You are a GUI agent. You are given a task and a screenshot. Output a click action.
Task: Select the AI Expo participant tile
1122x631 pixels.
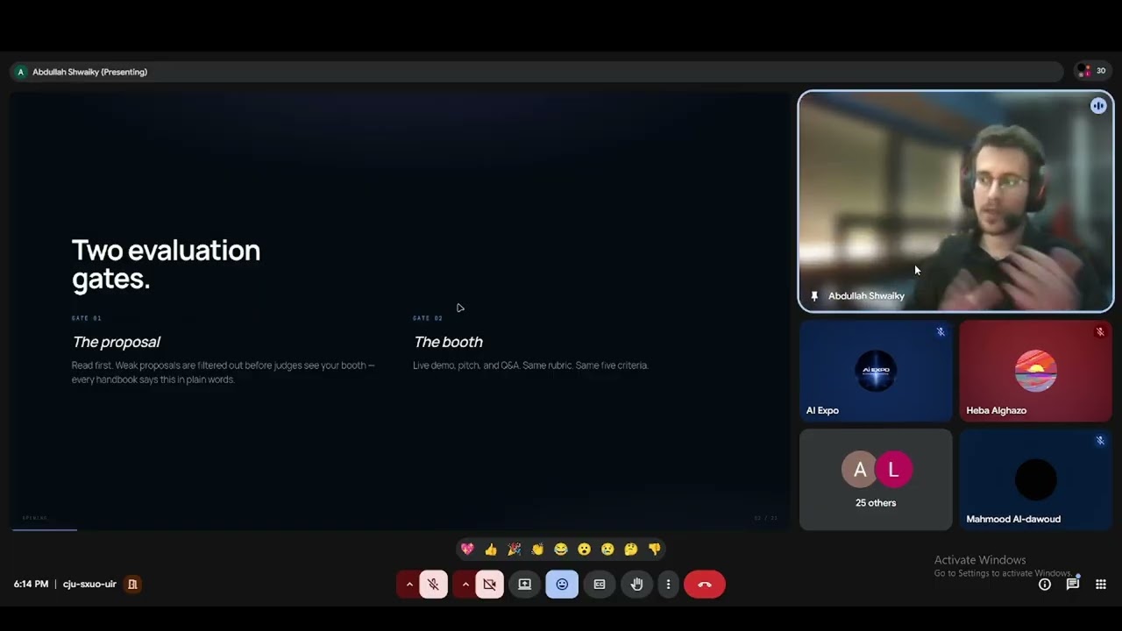pos(876,371)
